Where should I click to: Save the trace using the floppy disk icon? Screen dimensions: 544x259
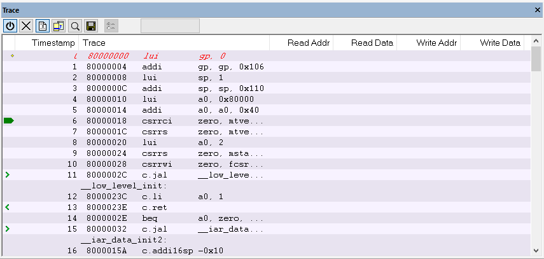[90, 26]
